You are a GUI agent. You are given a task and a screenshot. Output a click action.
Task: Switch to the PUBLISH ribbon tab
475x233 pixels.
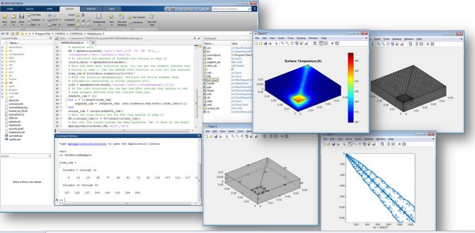(91, 9)
